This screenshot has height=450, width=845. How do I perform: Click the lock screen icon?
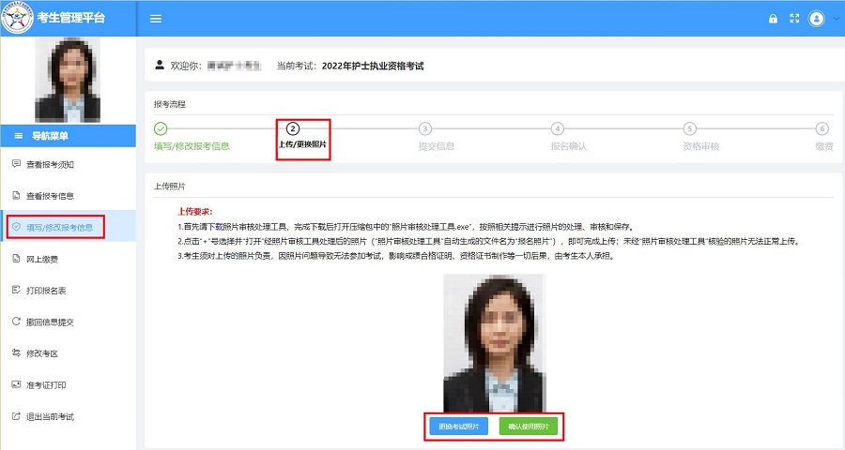(773, 19)
